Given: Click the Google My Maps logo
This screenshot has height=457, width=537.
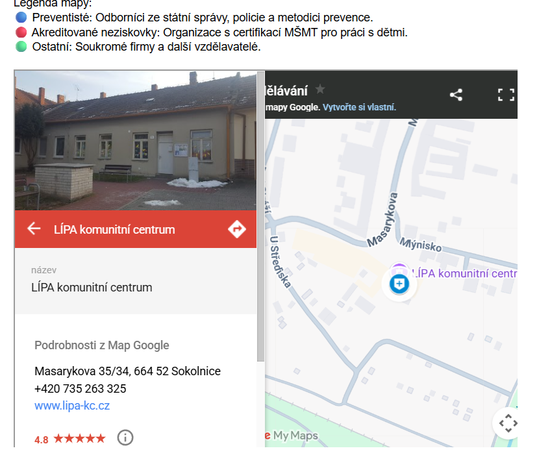Looking at the screenshot, I should pos(292,436).
